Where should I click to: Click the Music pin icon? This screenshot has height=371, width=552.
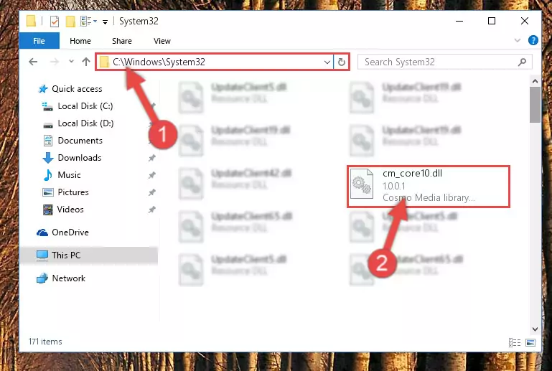pos(151,175)
